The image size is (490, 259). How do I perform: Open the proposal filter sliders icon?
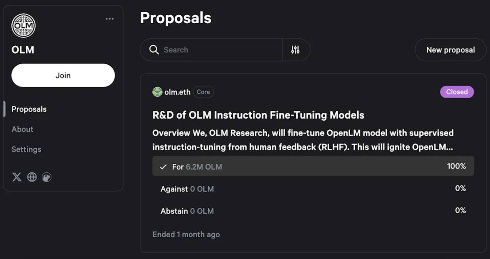tap(295, 50)
